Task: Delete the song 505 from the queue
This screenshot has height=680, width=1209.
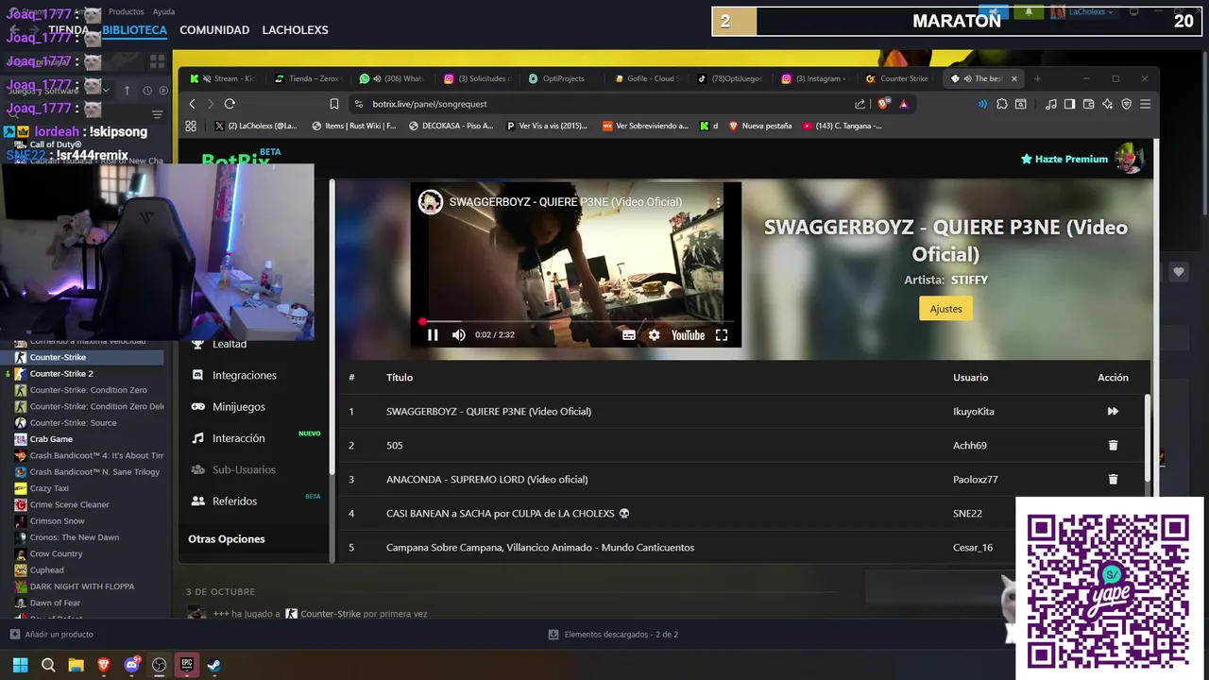Action: coord(1113,445)
